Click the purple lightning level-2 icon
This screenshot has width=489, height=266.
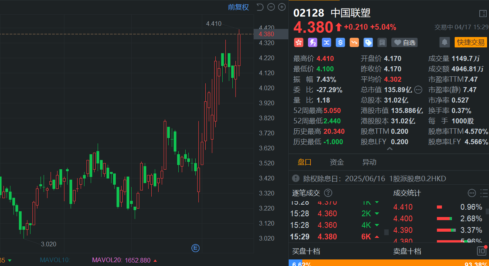point(312,42)
